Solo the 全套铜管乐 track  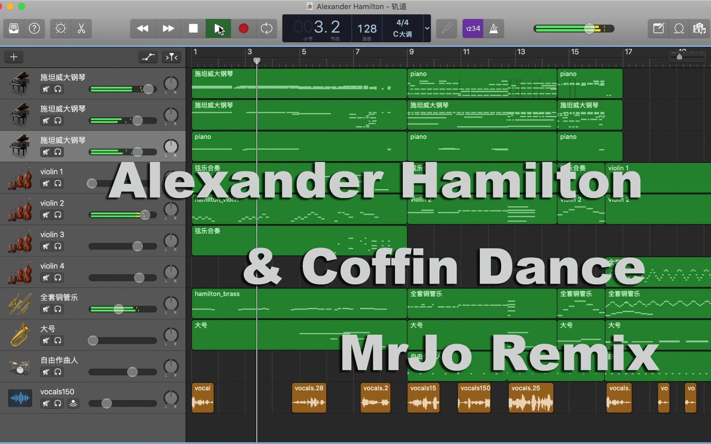[x=58, y=309]
